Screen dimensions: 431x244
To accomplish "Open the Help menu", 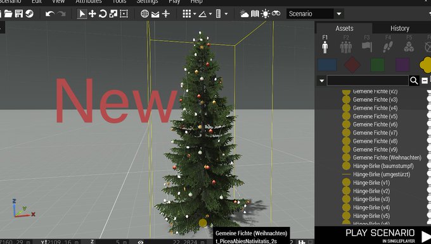I will click(x=196, y=2).
